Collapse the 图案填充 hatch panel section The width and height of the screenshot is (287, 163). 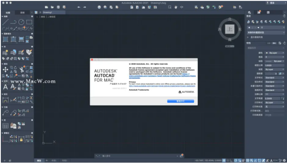2,34
